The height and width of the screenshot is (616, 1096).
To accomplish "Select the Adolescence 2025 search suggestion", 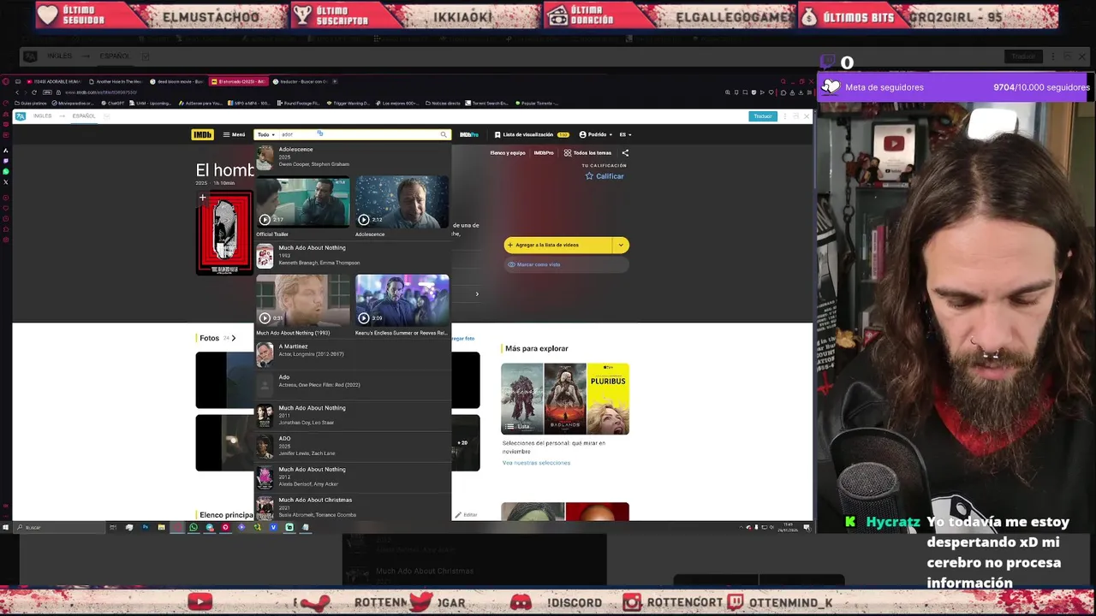I will pos(353,157).
